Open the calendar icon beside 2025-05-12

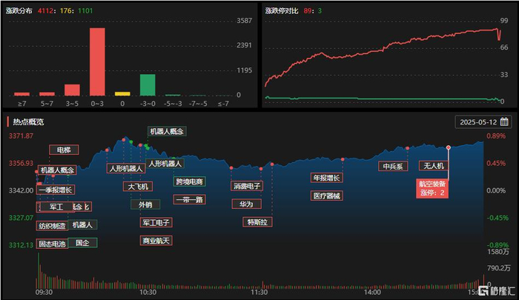click(x=504, y=121)
